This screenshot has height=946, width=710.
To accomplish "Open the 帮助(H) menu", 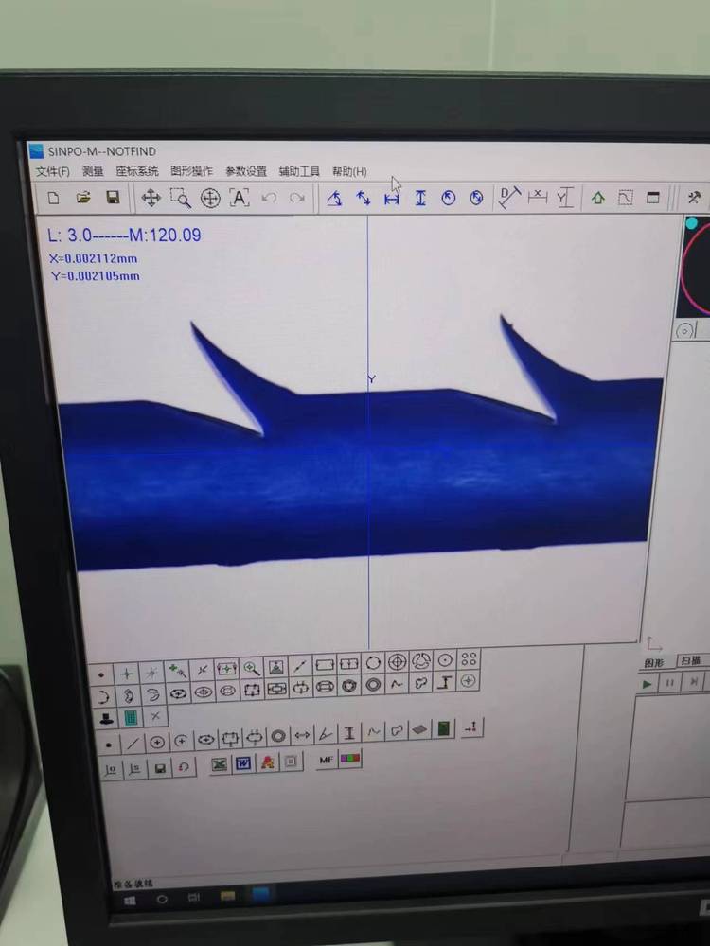I will coord(349,172).
